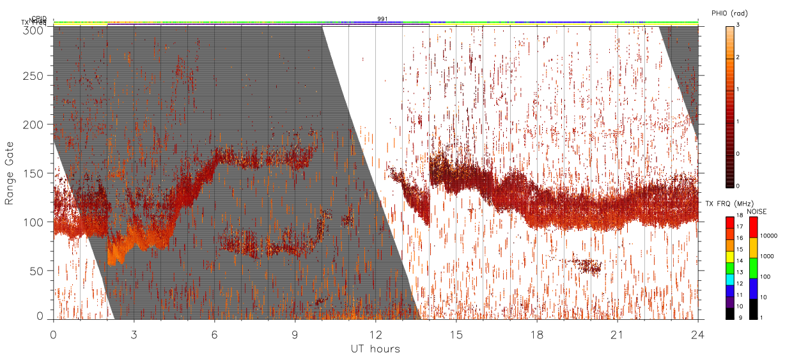Click the yellow 14-15 MHz TX FRQ swatch
The height and width of the screenshot is (362, 785).
click(729, 256)
